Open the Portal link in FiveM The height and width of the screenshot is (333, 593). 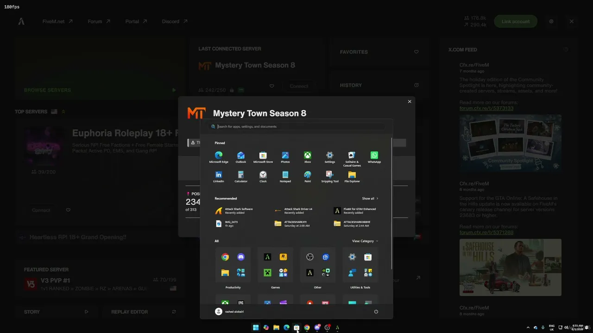(x=136, y=21)
